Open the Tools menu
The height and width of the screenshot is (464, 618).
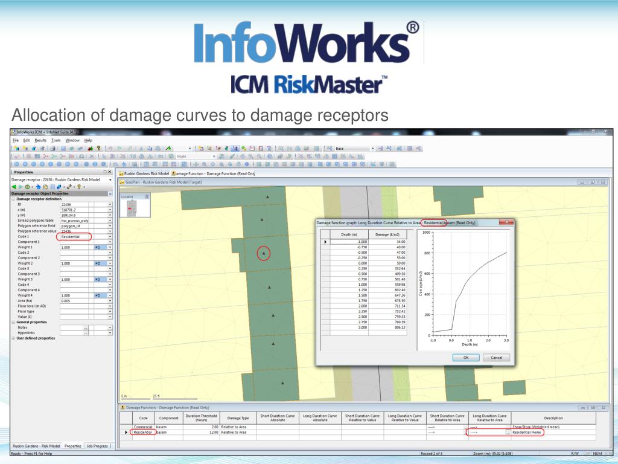click(x=56, y=140)
